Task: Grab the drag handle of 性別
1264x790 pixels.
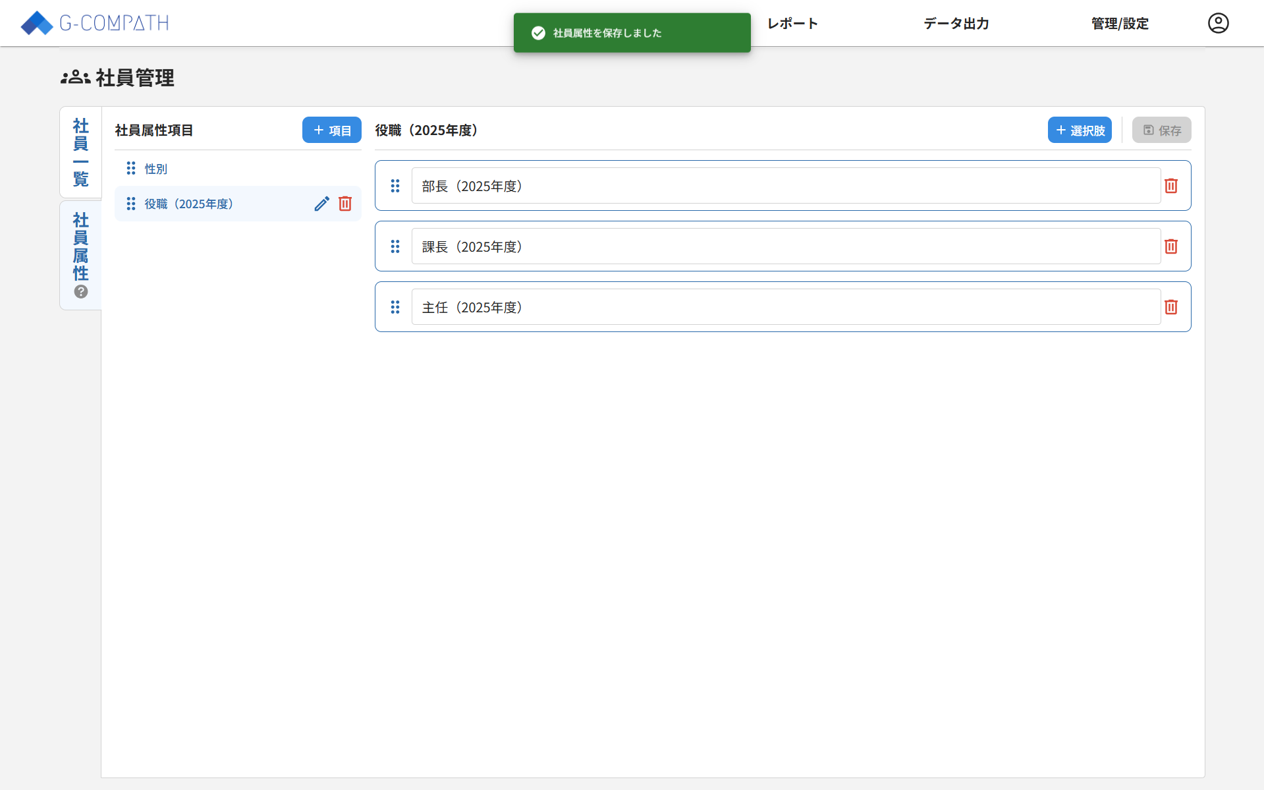Action: [x=130, y=168]
